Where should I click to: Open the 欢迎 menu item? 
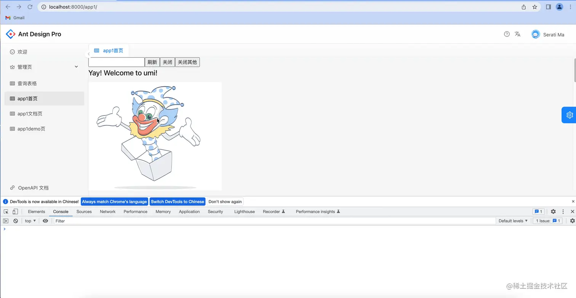pos(44,52)
